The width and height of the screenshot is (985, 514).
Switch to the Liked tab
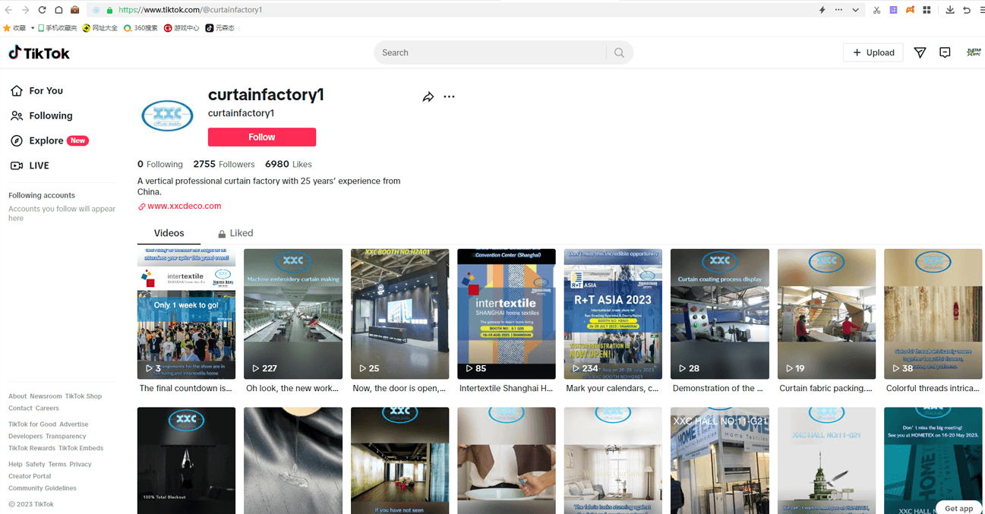point(241,233)
